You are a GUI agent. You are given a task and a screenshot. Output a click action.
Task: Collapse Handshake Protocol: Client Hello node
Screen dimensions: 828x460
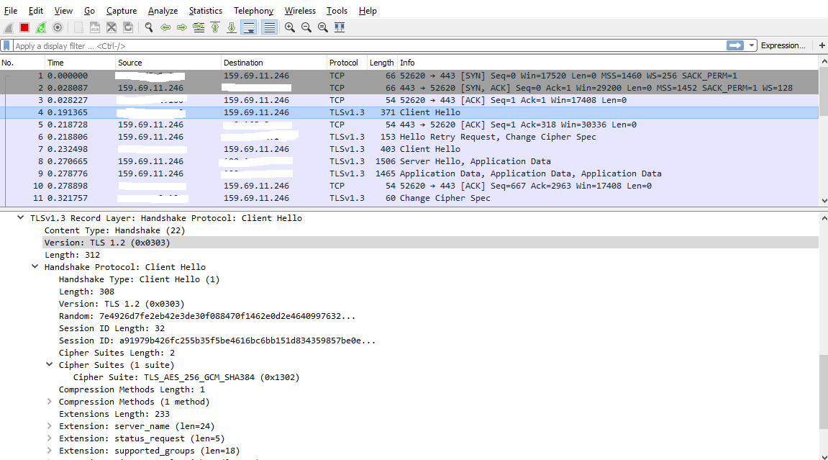tap(35, 266)
